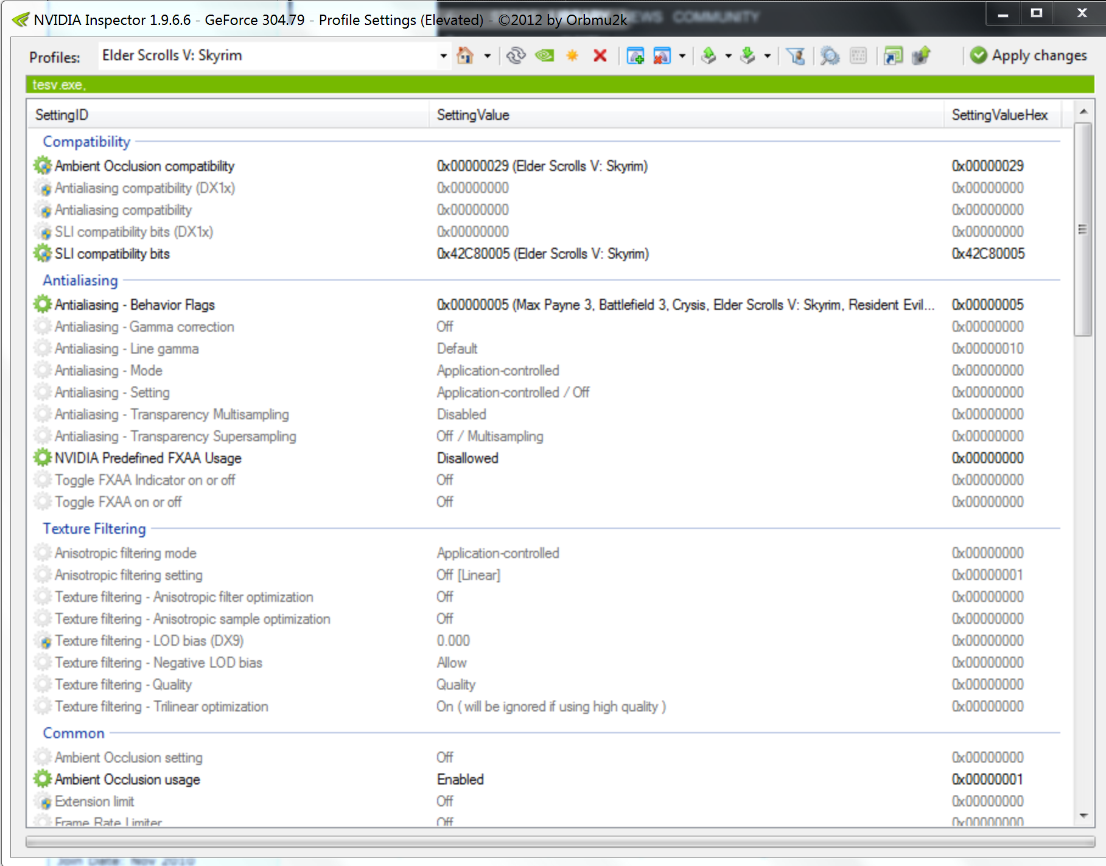
Task: Click gear icon of Ambient Occlusion compatibility
Action: coord(43,166)
